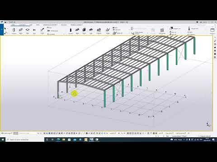Select the Bolt tool
Image resolution: width=217 pixels, height=162 pixels.
click(34, 31)
